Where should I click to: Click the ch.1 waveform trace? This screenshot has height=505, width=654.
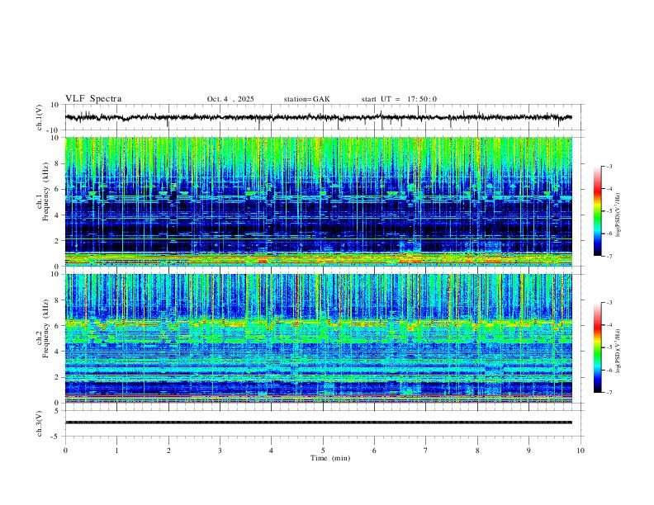pyautogui.click(x=318, y=117)
